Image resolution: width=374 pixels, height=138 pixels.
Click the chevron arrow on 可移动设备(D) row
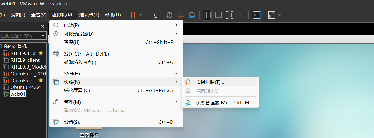tap(176, 34)
